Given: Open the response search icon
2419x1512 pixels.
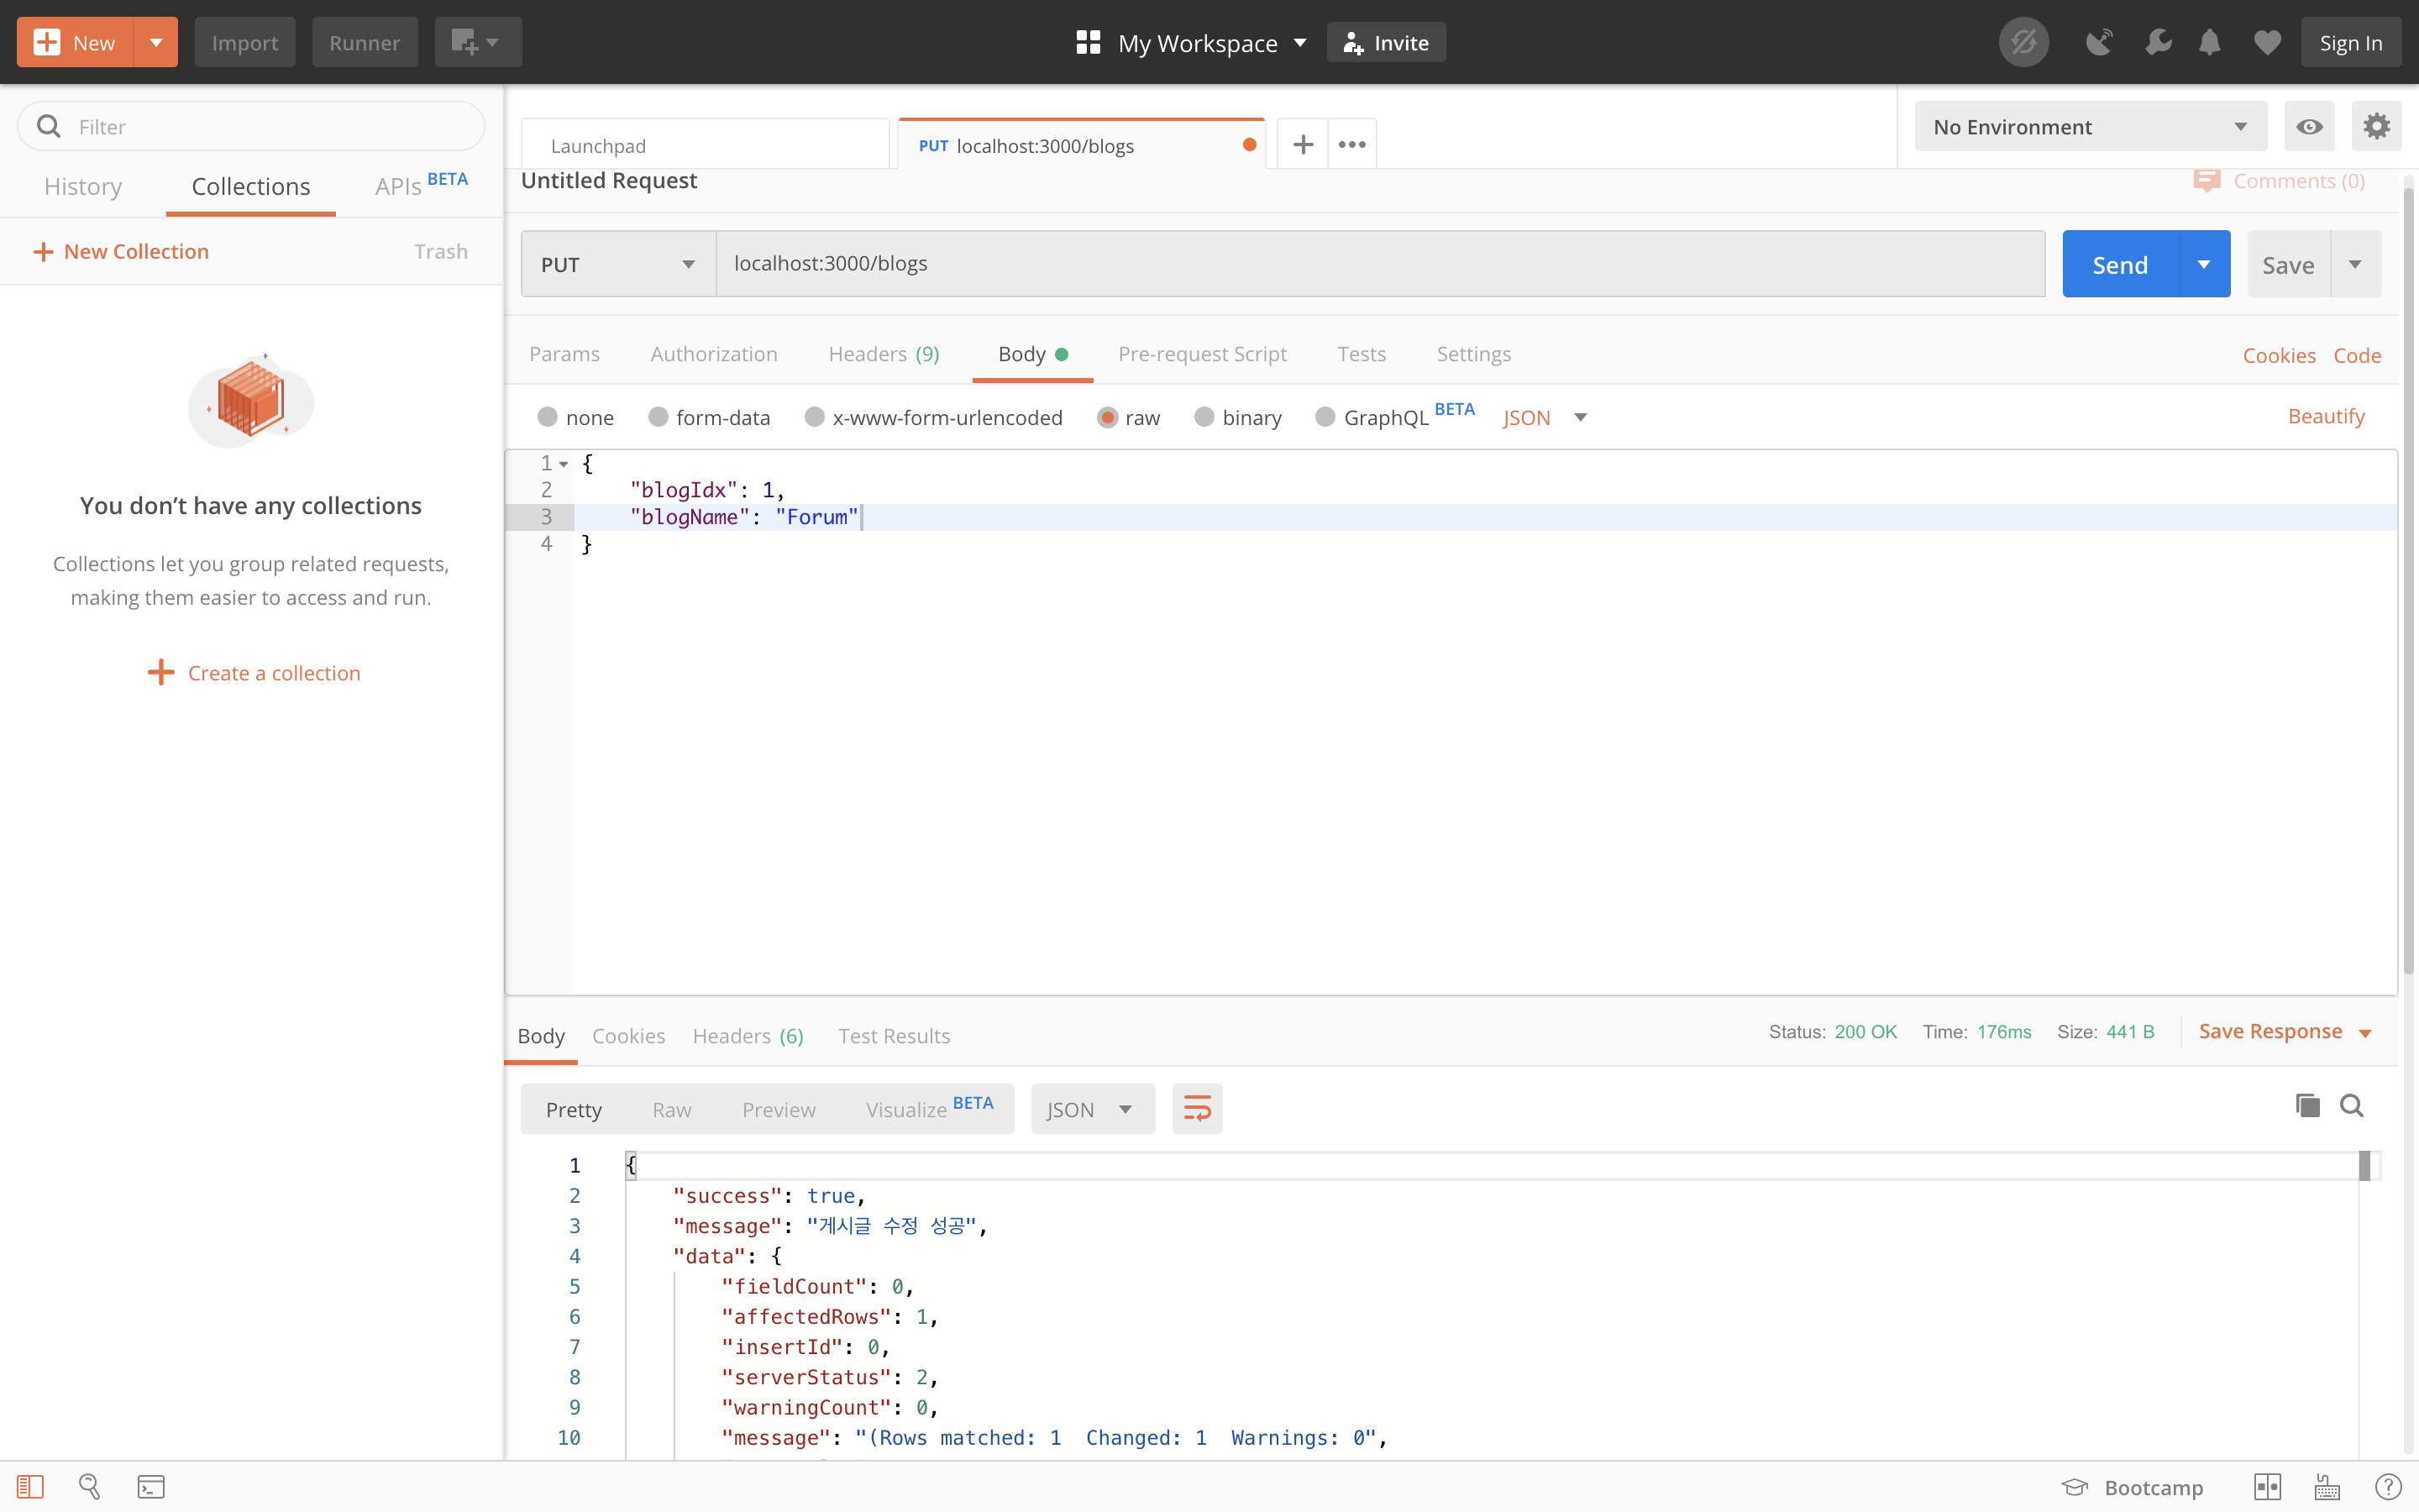Looking at the screenshot, I should tap(2351, 1105).
